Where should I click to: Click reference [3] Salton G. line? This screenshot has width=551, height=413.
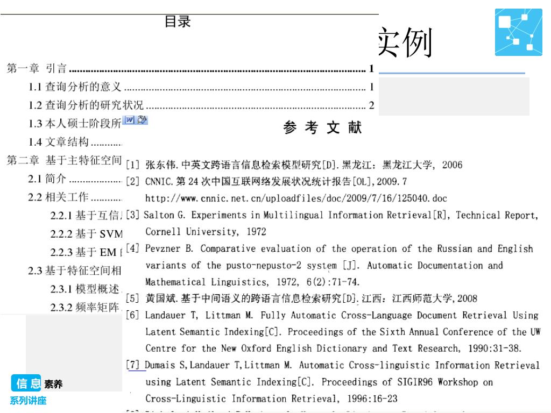332,215
